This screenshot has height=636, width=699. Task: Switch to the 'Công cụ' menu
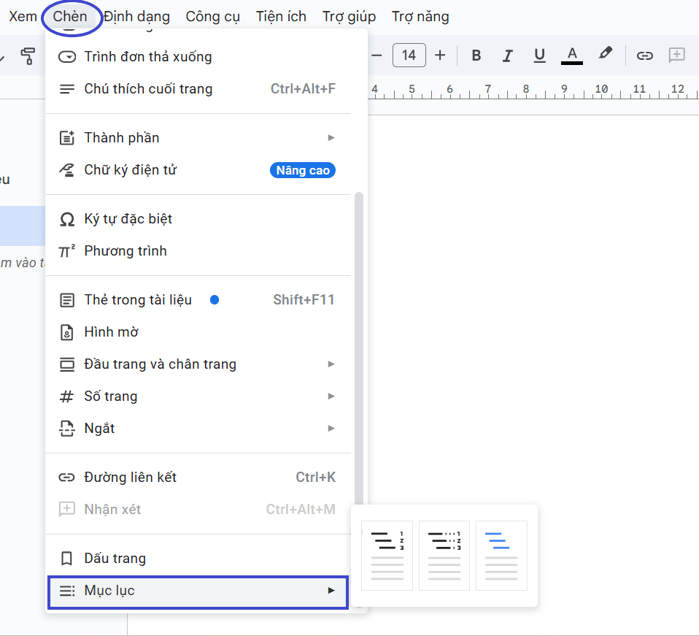click(x=212, y=16)
